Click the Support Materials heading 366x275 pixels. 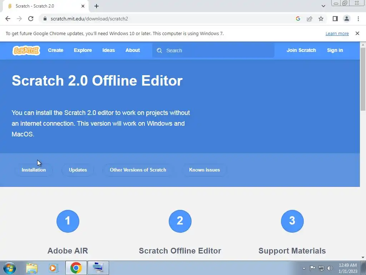[x=292, y=251]
